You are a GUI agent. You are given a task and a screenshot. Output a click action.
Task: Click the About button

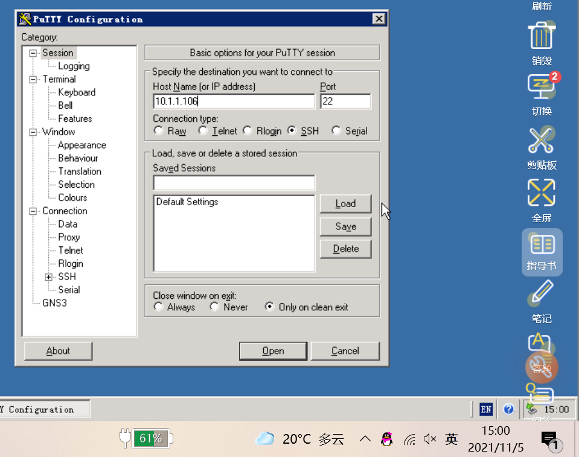tap(58, 351)
